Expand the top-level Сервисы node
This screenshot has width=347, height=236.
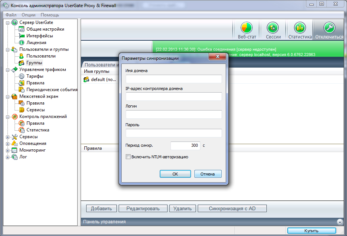[x=7, y=137]
